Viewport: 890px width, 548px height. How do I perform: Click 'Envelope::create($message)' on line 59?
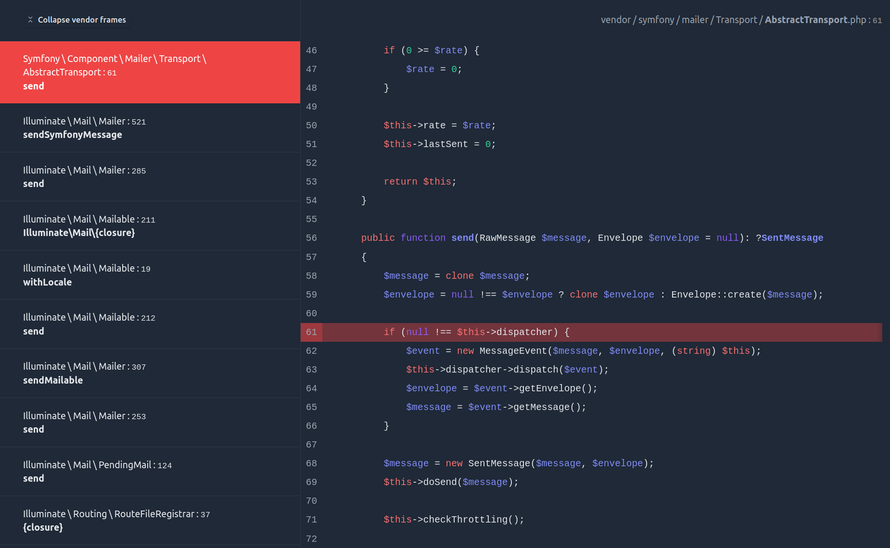click(x=744, y=295)
